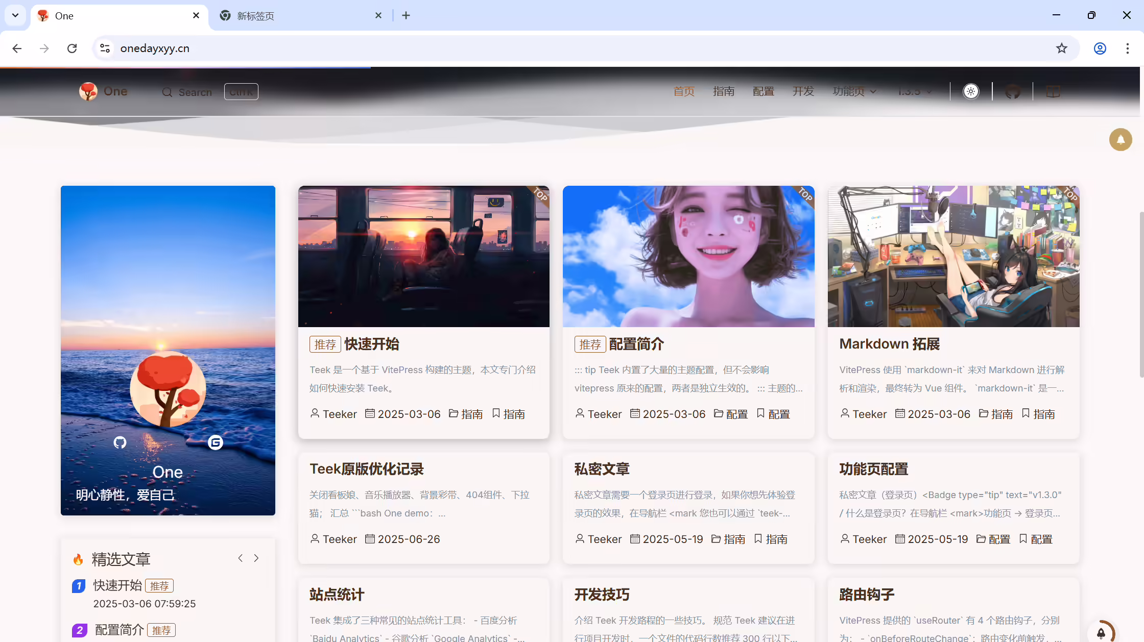The height and width of the screenshot is (642, 1144).
Task: Open the Teek原版优化记录 article
Action: [367, 469]
